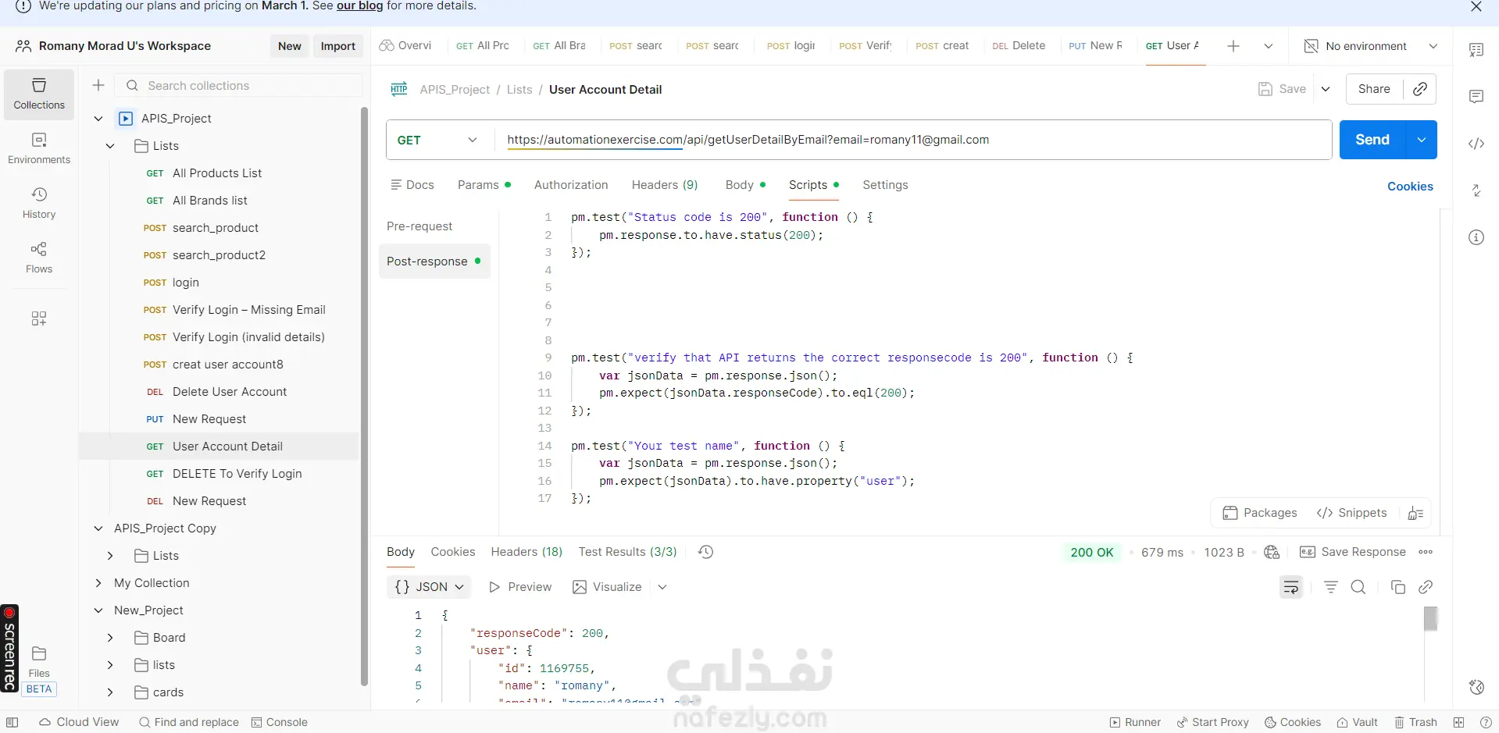This screenshot has height=733, width=1499.
Task: Open the Flows sidebar panel
Action: click(x=39, y=258)
